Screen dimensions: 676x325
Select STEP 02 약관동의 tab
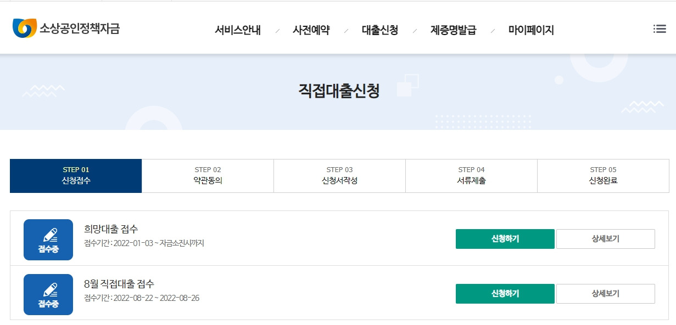[208, 176]
